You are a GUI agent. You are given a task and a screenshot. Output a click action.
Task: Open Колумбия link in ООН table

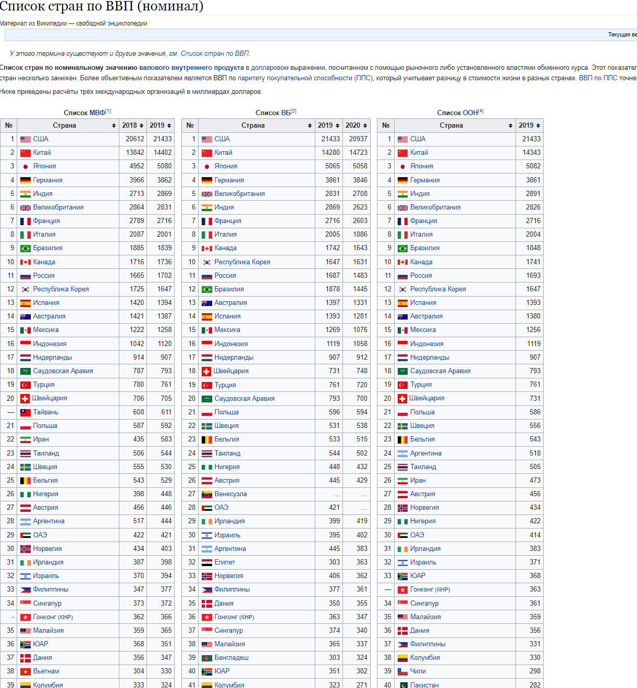[425, 658]
